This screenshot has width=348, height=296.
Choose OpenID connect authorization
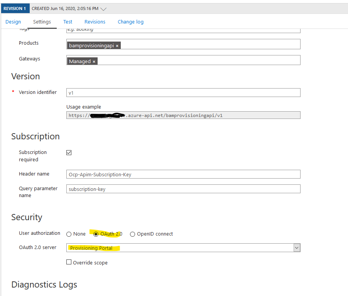pos(132,234)
